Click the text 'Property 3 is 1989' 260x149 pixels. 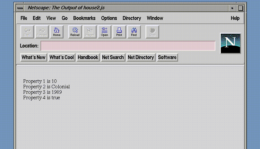(42, 92)
